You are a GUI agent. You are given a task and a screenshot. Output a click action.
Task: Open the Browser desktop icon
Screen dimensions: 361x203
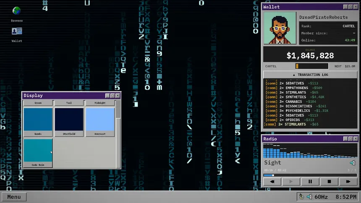(x=16, y=14)
